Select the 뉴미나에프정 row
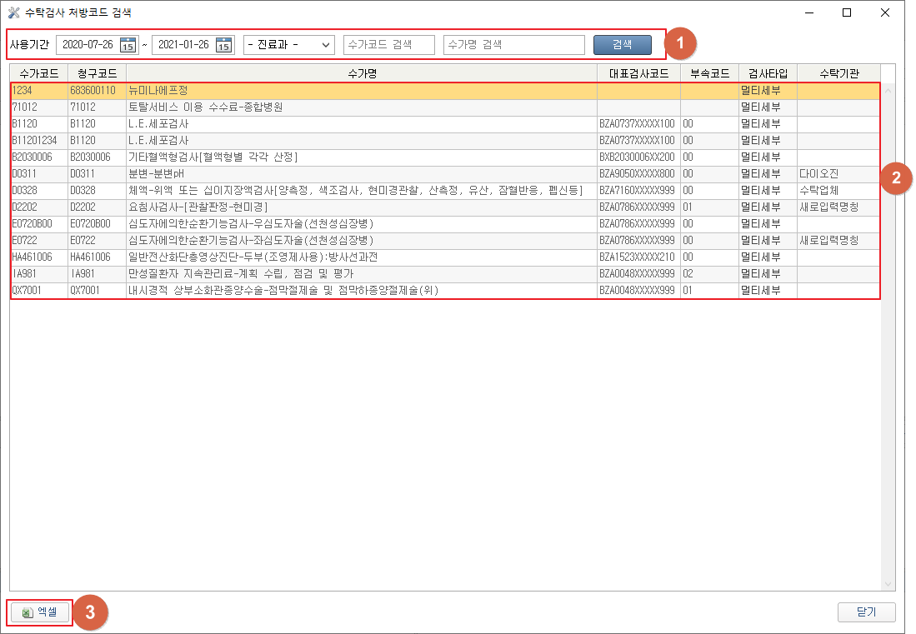 pos(361,90)
